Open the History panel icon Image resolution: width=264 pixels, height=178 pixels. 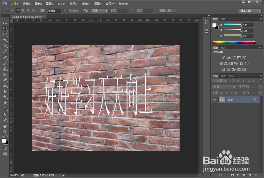[x=207, y=22]
